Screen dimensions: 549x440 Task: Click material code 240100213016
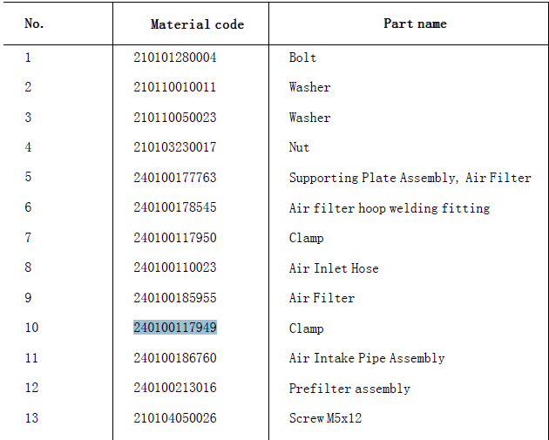coord(175,388)
